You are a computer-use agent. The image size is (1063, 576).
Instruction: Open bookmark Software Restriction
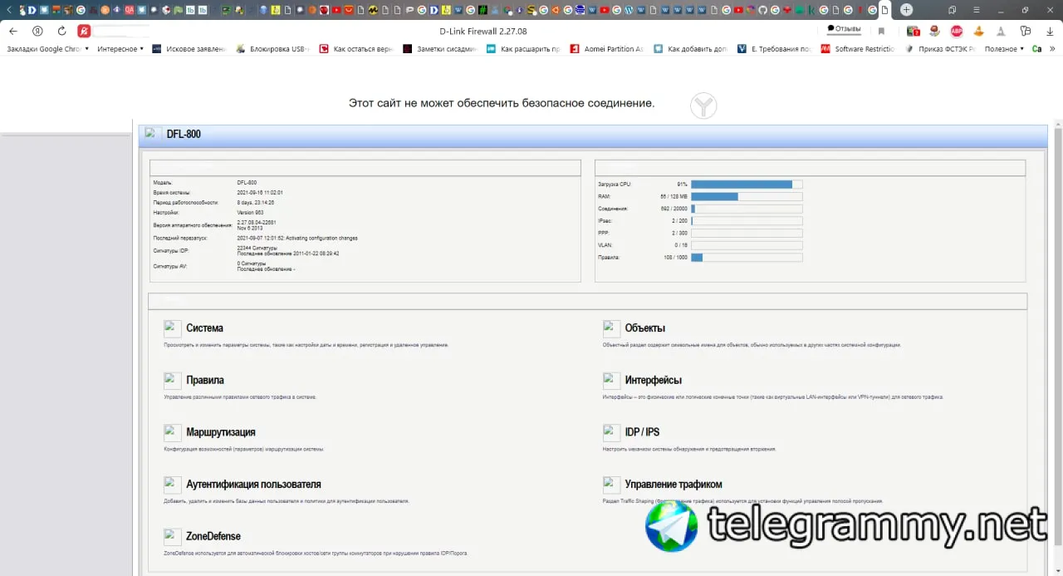click(x=858, y=49)
